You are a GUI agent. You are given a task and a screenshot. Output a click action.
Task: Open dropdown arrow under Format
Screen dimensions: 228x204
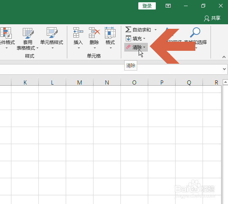(111, 48)
